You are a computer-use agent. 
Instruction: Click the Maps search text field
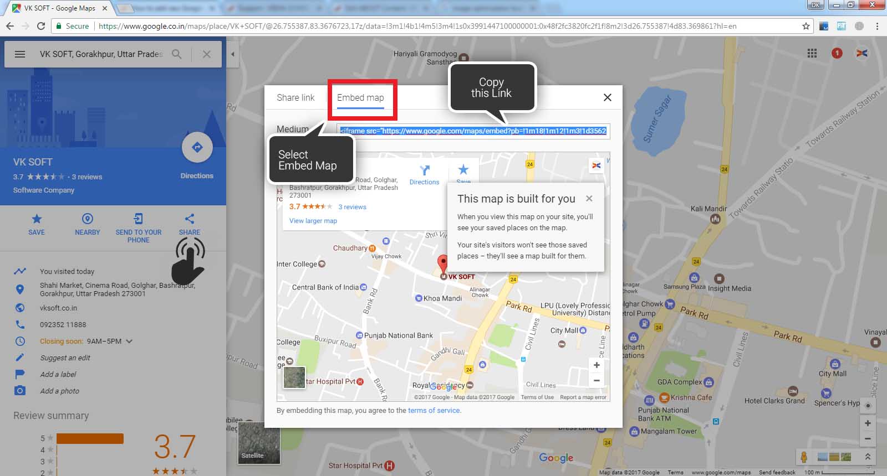101,54
